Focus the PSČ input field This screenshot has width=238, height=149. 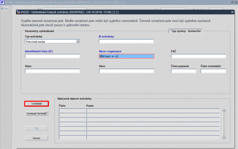pos(198,56)
